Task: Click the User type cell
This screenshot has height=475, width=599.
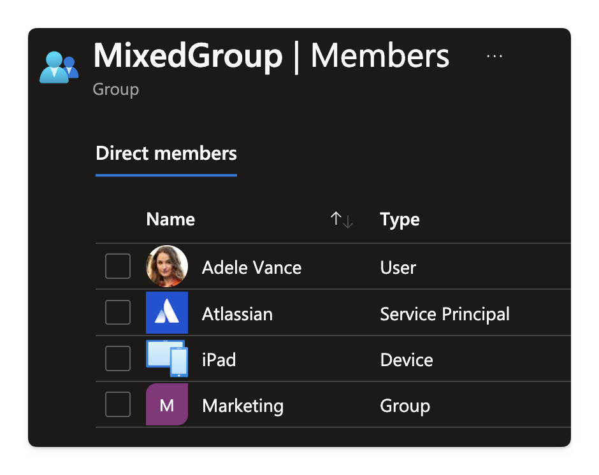Action: coord(398,267)
